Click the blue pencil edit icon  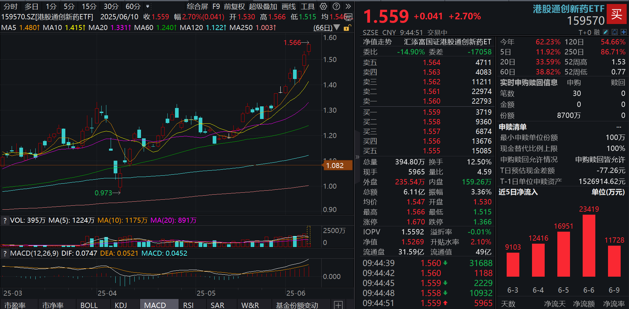[605, 32]
